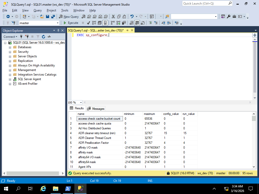The height and width of the screenshot is (194, 259).
Task: Select the Results tab
Action: pyautogui.click(x=77, y=108)
